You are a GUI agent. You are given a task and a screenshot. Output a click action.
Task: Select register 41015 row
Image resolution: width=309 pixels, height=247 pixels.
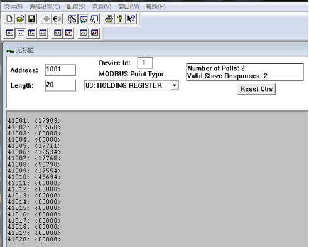(35, 208)
